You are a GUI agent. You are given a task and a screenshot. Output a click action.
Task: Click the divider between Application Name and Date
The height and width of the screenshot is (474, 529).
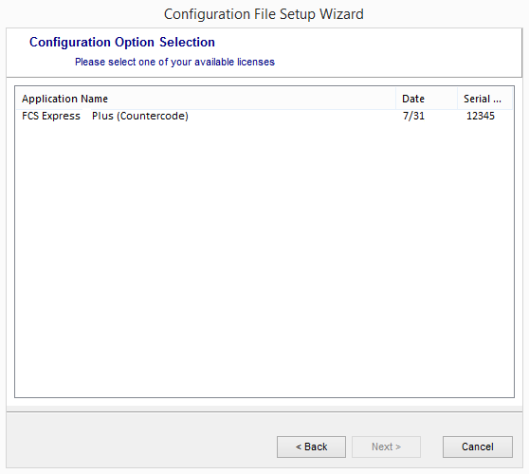(x=395, y=99)
